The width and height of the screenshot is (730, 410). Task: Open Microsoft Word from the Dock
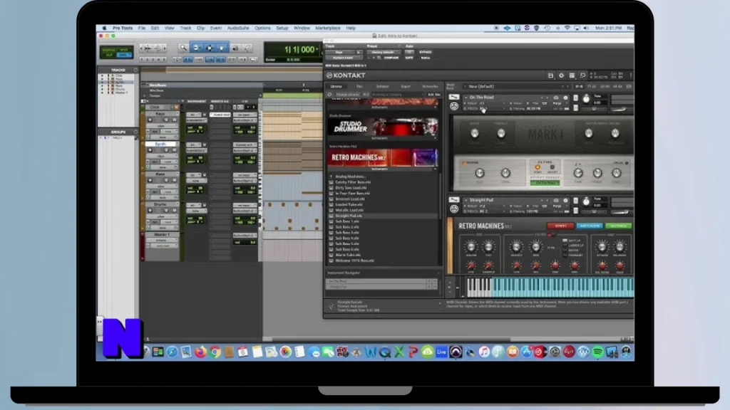[x=371, y=352]
